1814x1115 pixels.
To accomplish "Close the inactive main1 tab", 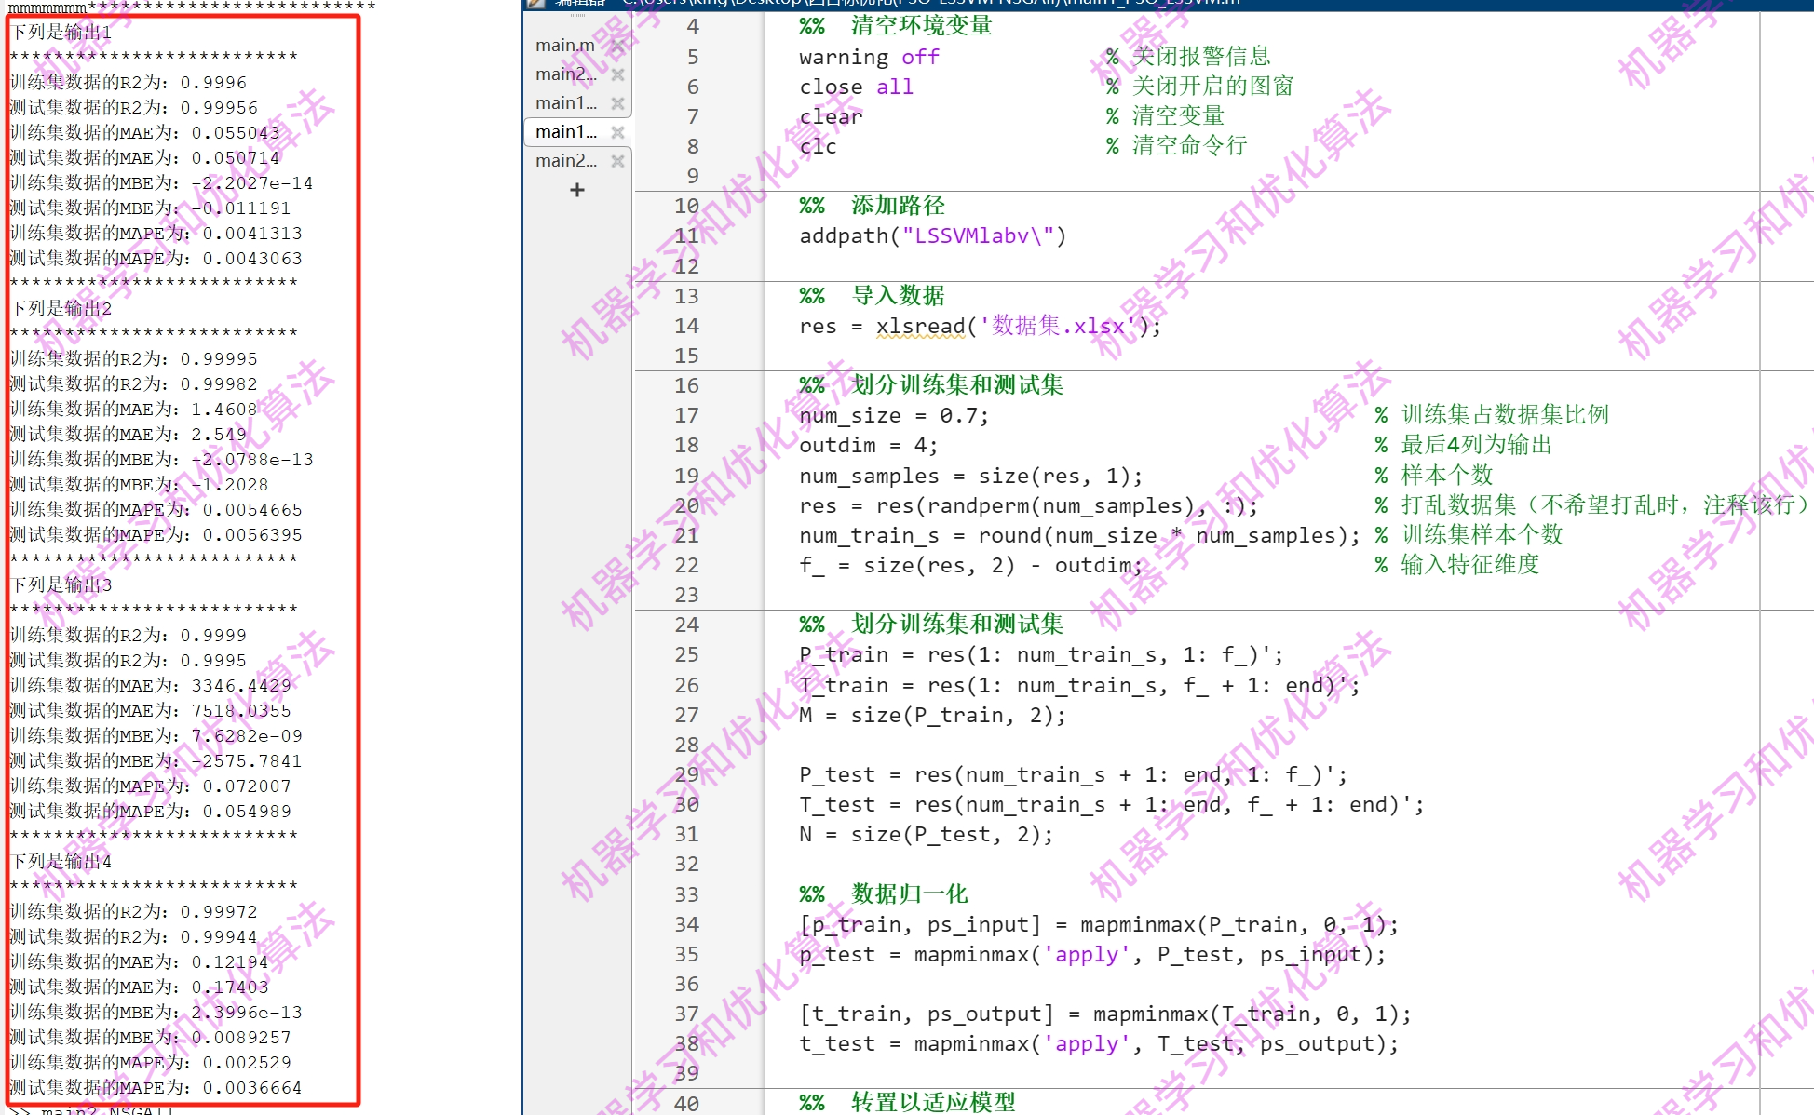I will [617, 103].
